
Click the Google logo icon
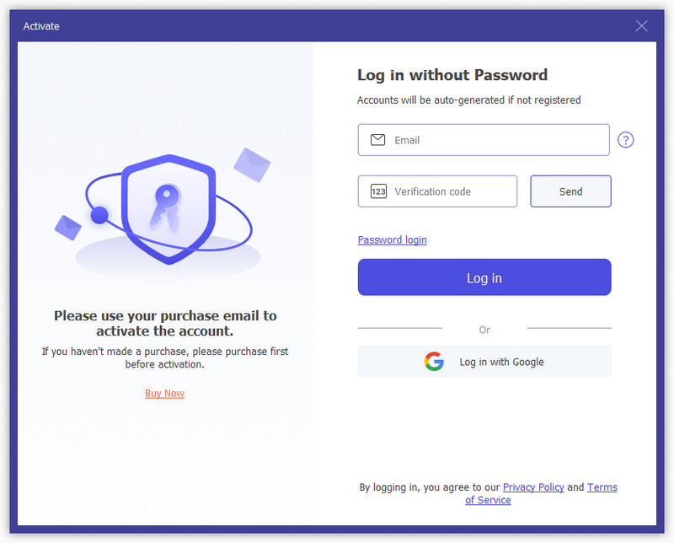point(434,362)
